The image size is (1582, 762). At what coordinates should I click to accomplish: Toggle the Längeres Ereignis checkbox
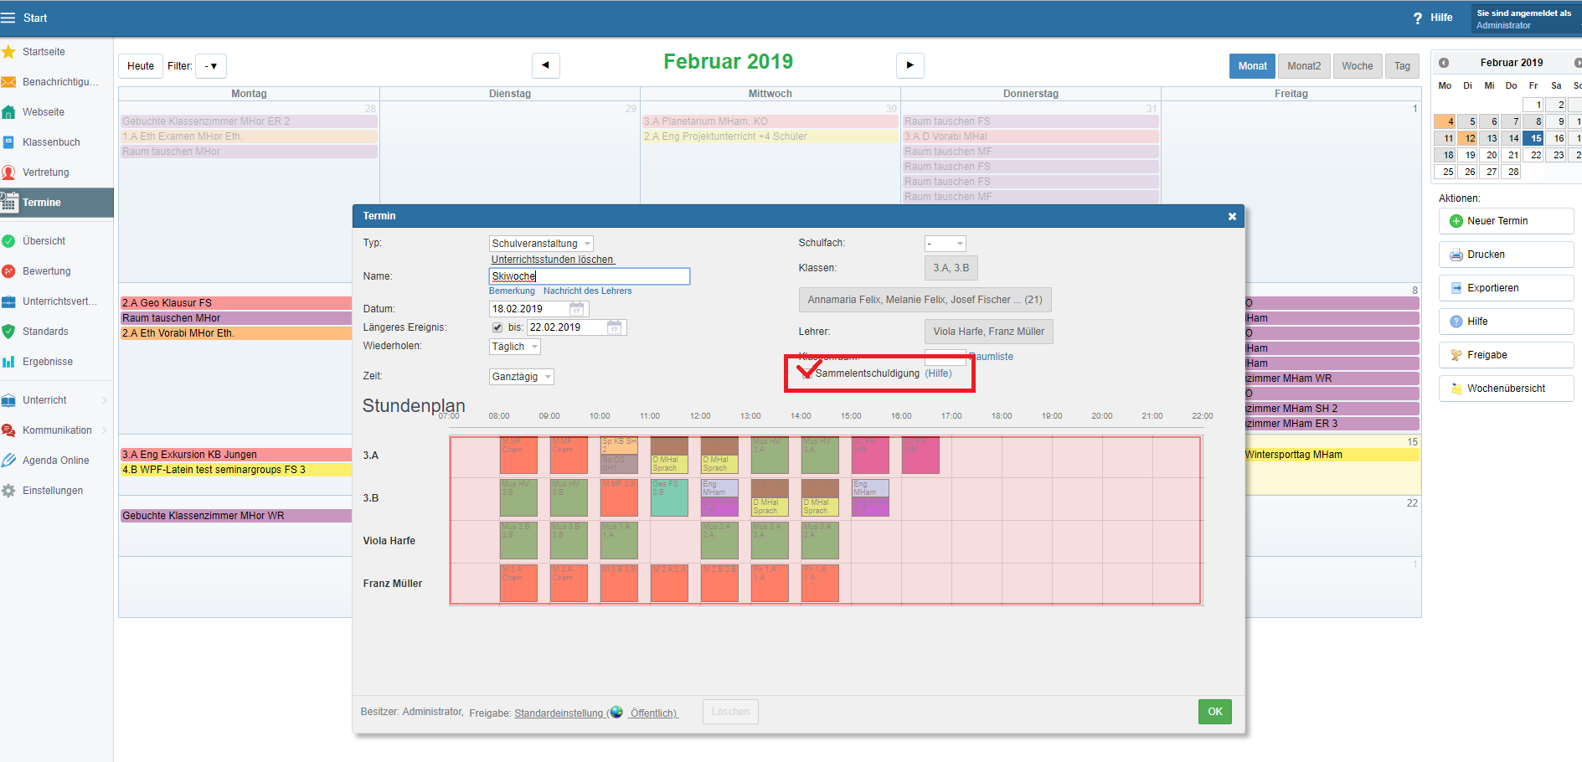click(x=497, y=327)
